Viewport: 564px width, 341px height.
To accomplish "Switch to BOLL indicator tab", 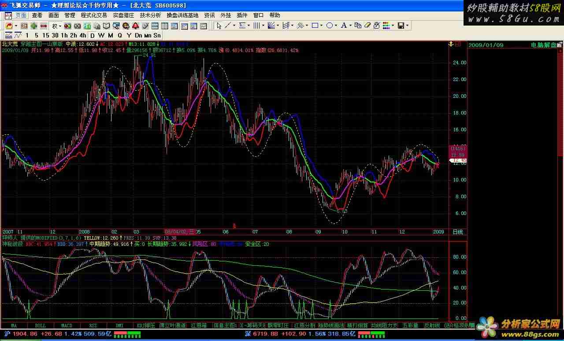I will click(40, 326).
